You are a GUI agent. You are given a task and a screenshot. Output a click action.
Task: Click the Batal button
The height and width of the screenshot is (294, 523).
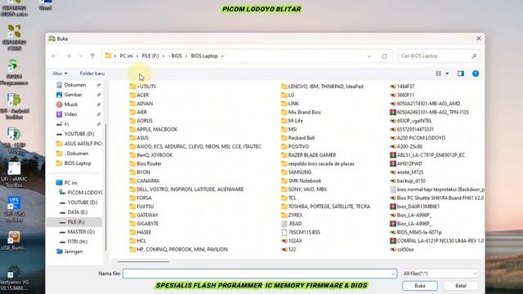pos(461,286)
